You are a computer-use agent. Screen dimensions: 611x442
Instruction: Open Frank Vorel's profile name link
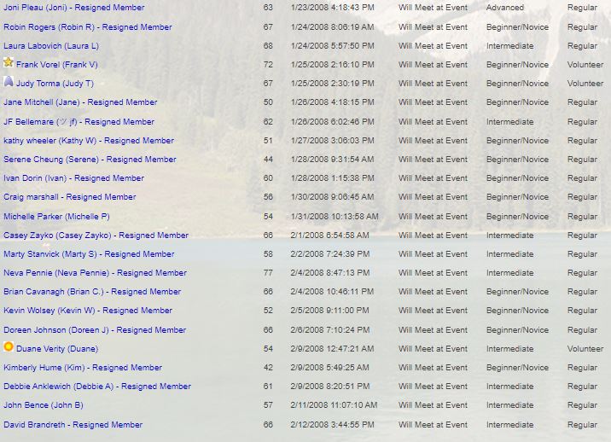point(56,65)
